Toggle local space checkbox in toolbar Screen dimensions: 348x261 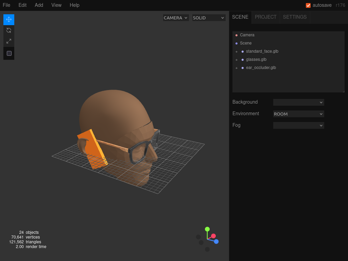tap(9, 53)
